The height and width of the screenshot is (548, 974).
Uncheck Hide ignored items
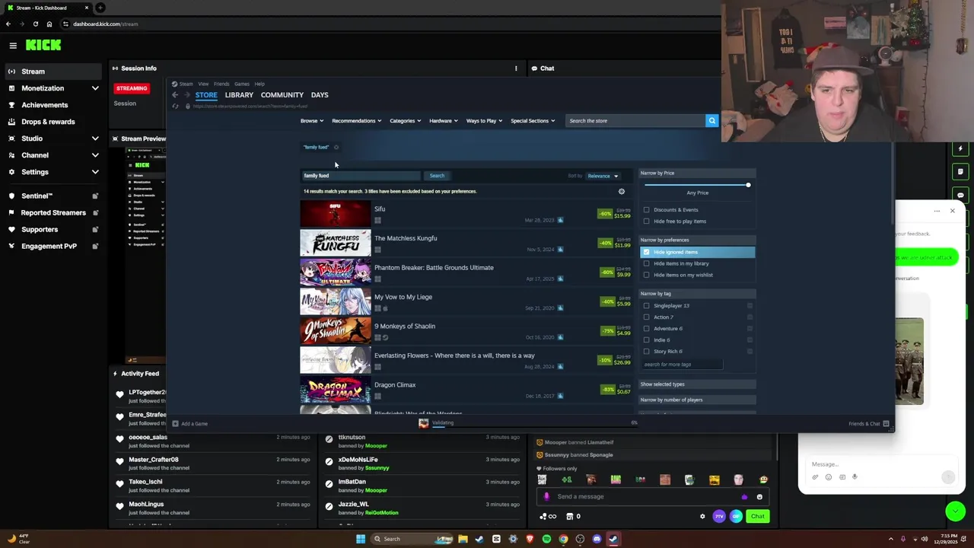click(x=647, y=252)
